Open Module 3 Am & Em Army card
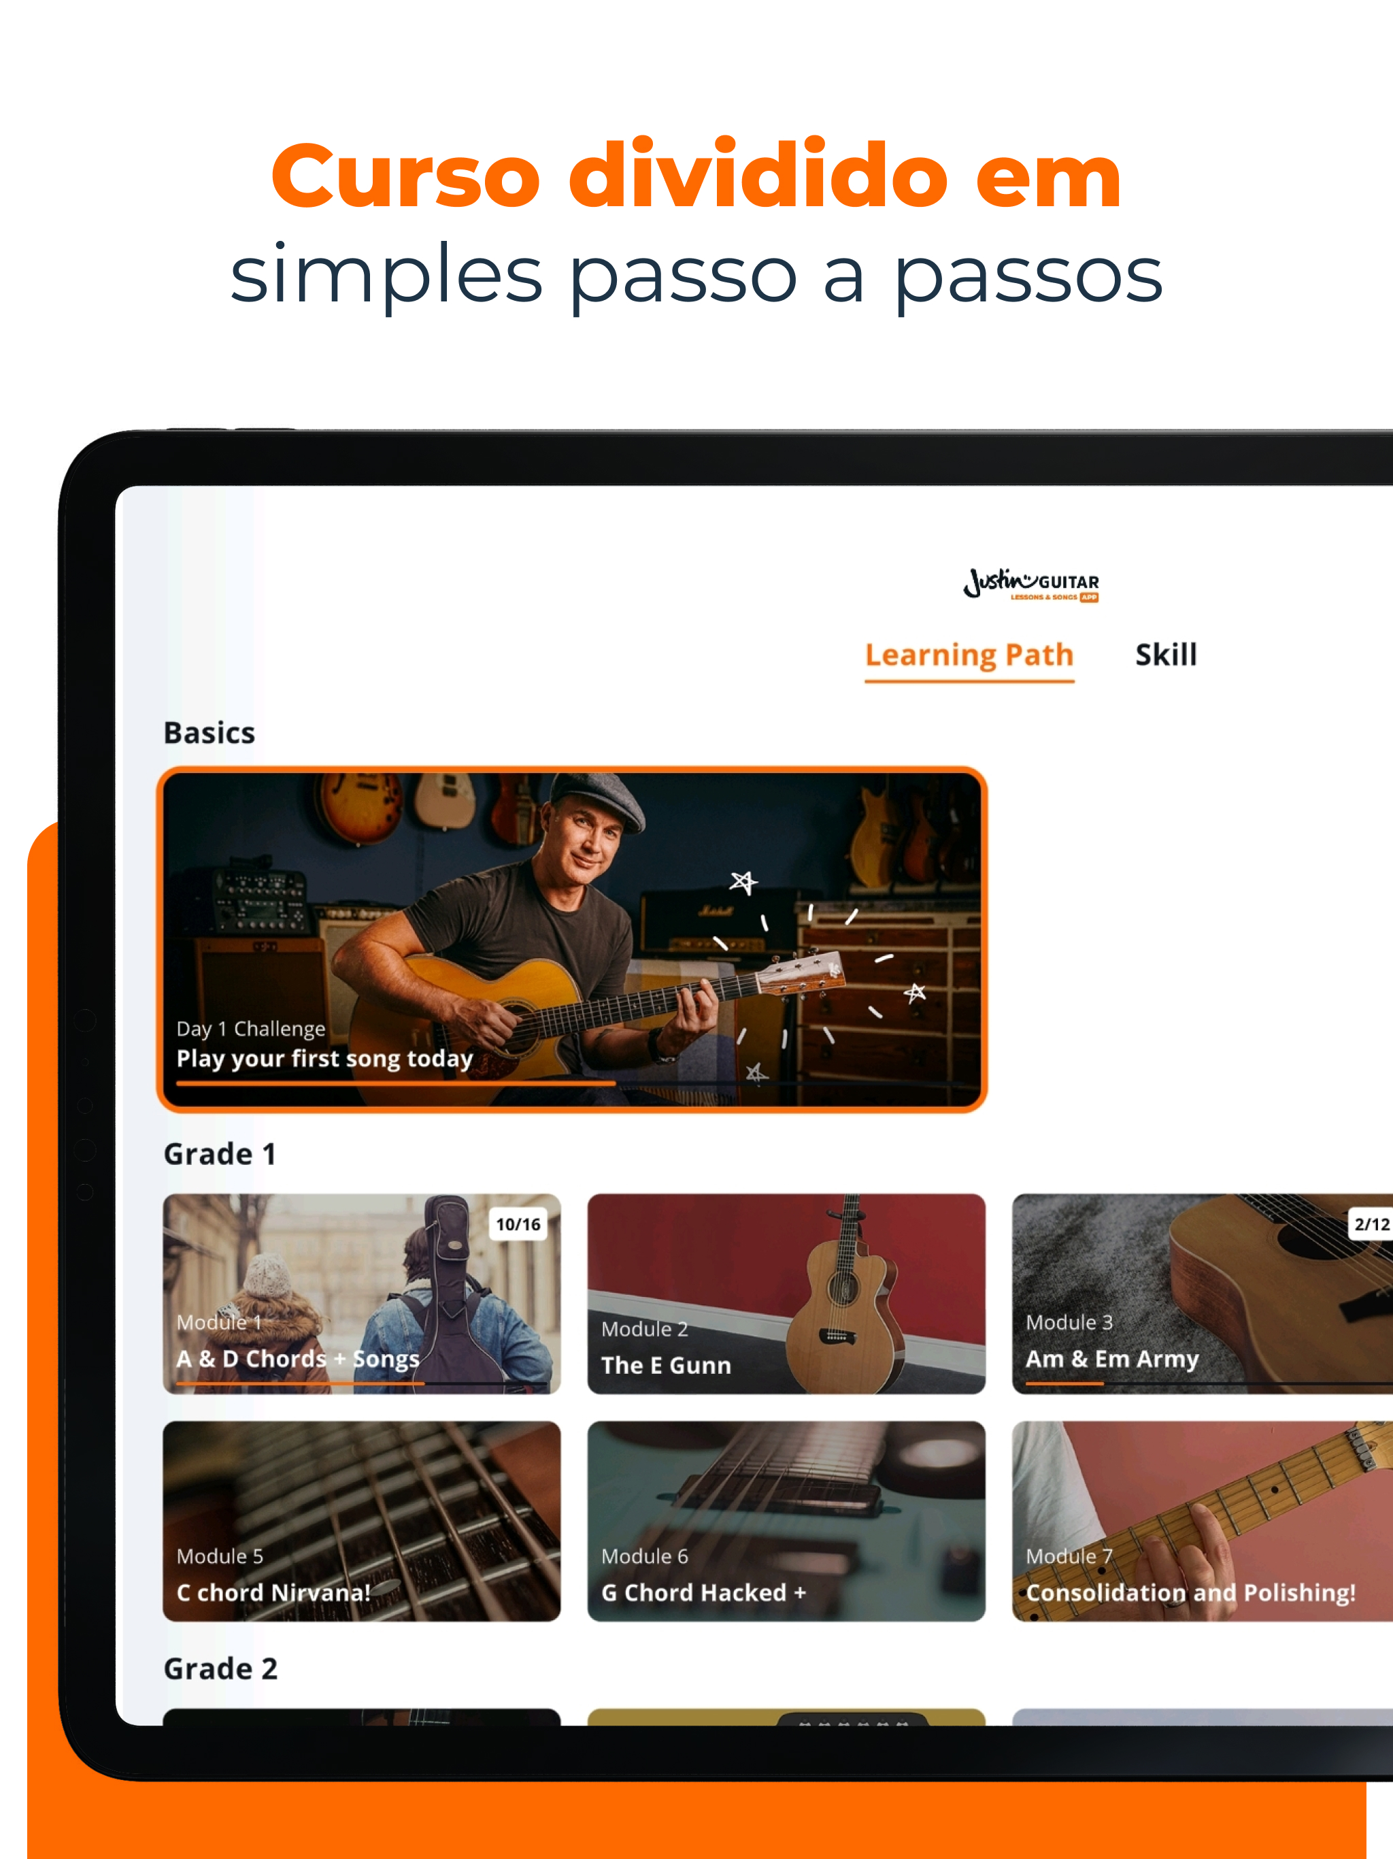 tap(1203, 1294)
